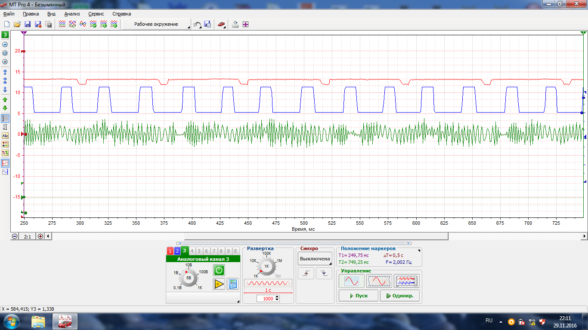Click the undo arrow toolbar icon
588x330 pixels.
click(197, 24)
